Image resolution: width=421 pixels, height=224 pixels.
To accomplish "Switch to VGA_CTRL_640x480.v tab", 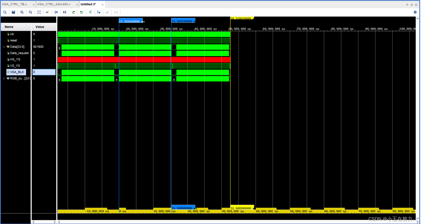I will (54, 4).
